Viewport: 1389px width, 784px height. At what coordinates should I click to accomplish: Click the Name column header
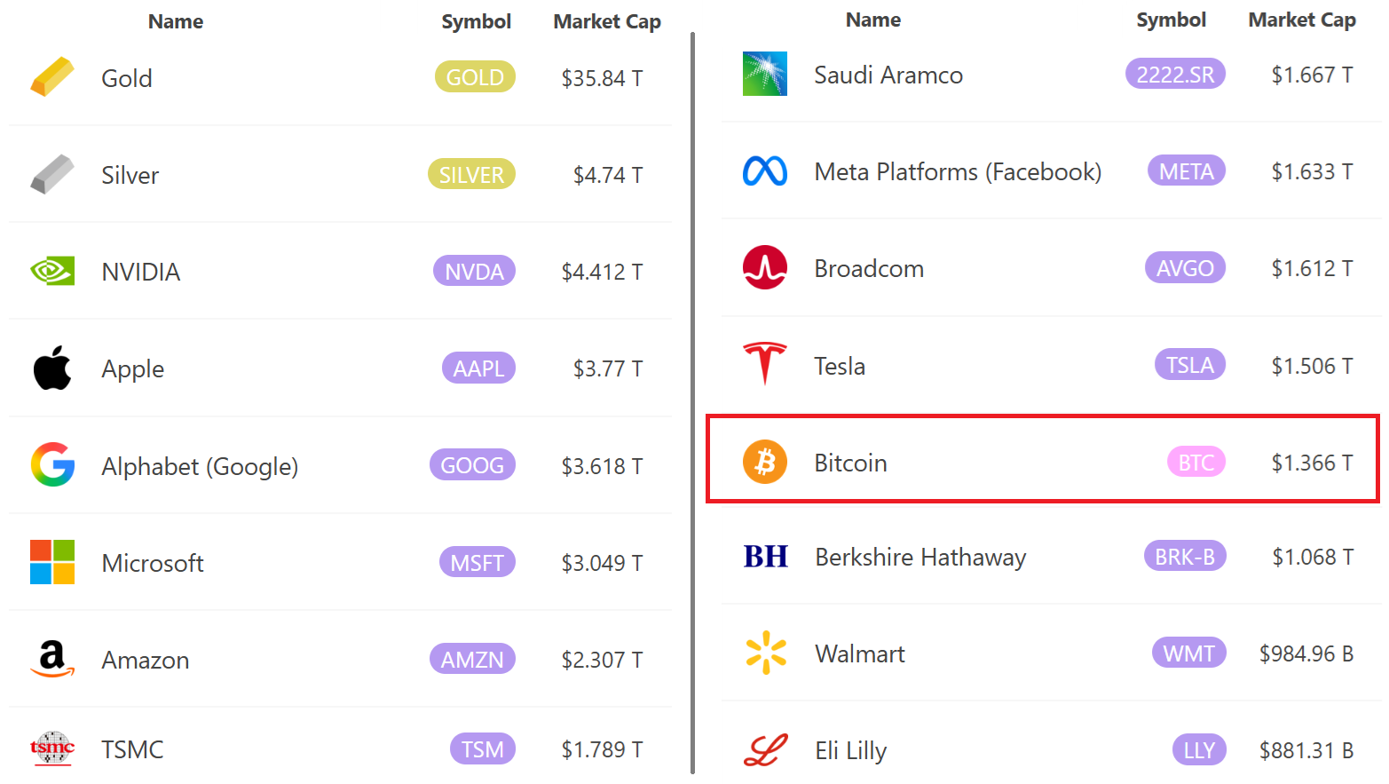[x=175, y=21]
